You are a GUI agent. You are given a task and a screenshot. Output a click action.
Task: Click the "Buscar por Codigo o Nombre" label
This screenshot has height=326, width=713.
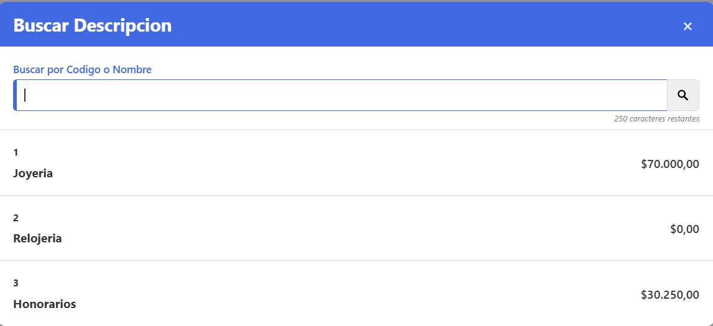[82, 69]
